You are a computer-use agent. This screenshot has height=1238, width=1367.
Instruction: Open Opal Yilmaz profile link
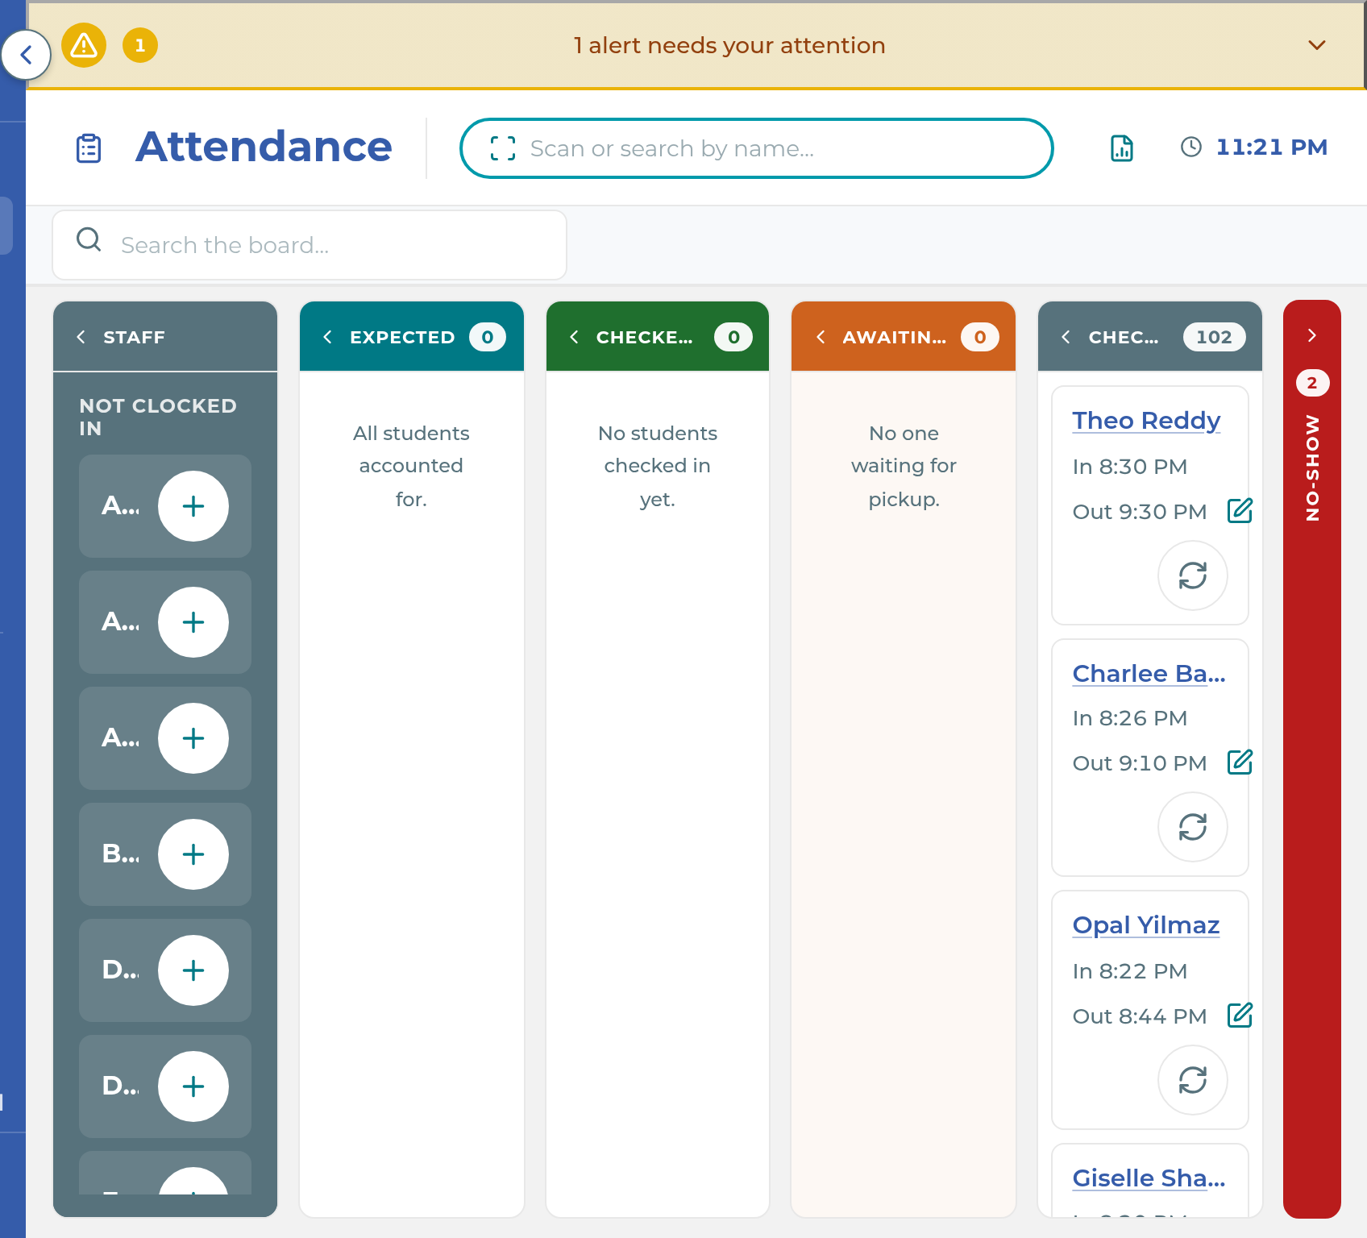[1146, 925]
